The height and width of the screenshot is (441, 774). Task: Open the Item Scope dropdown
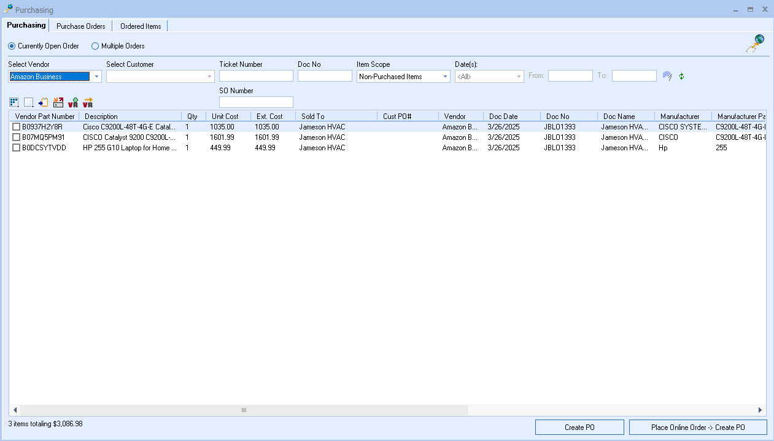(x=445, y=77)
